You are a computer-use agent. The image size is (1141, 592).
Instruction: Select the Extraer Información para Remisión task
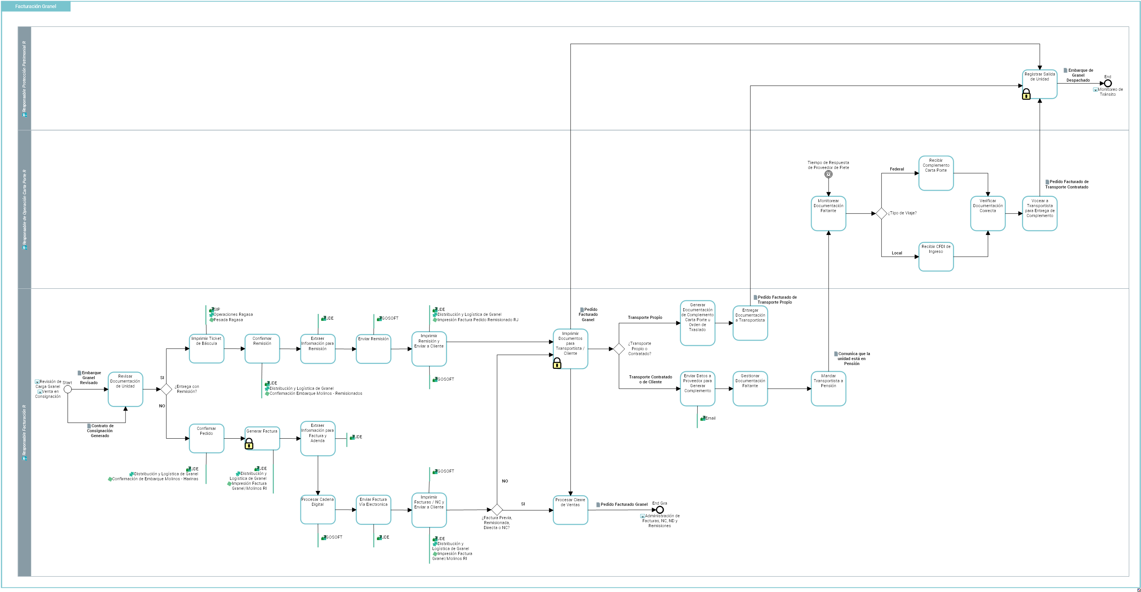pyautogui.click(x=318, y=349)
